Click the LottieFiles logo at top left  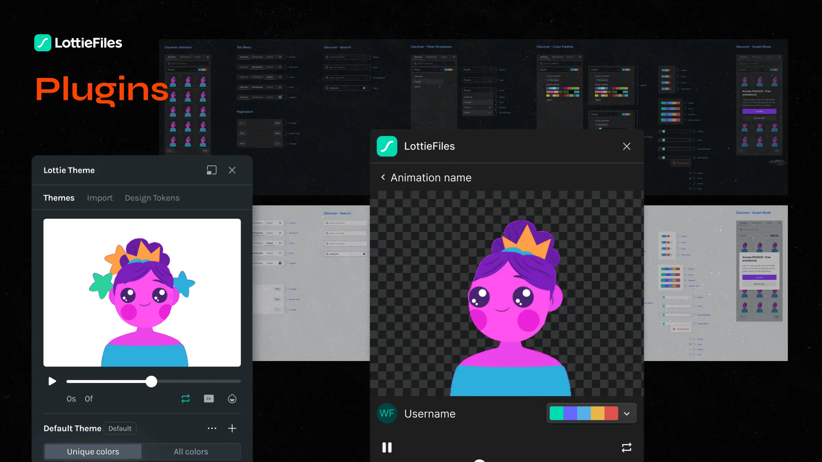coord(78,43)
